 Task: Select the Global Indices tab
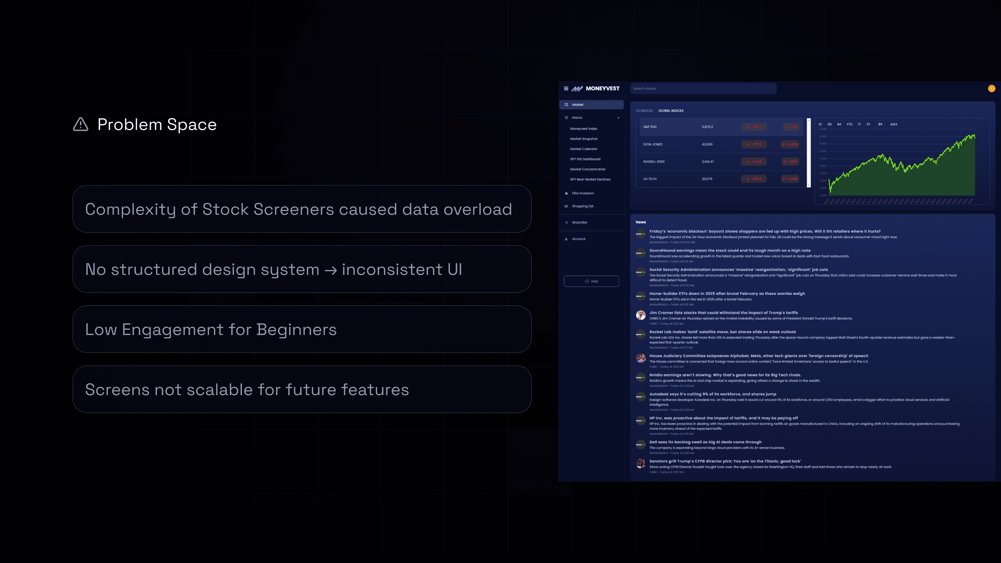(671, 111)
